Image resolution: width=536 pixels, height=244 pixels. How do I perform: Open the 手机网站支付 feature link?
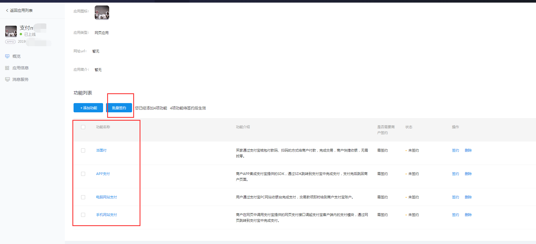tap(107, 215)
